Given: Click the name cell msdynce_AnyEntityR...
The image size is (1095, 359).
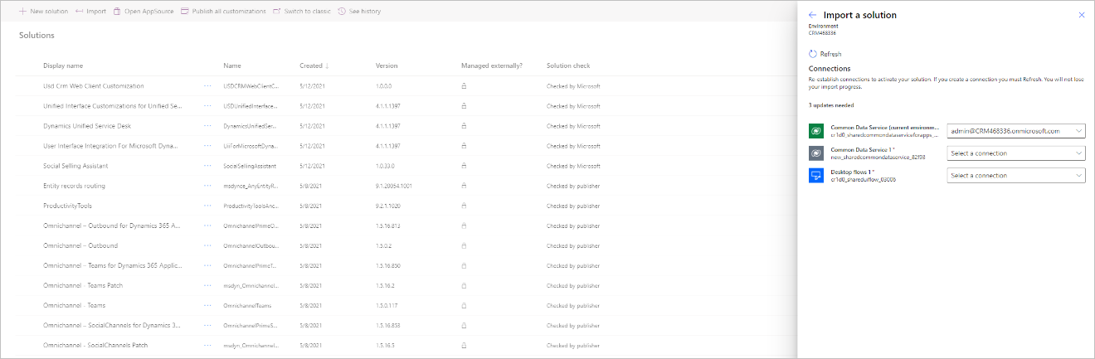Looking at the screenshot, I should 251,186.
